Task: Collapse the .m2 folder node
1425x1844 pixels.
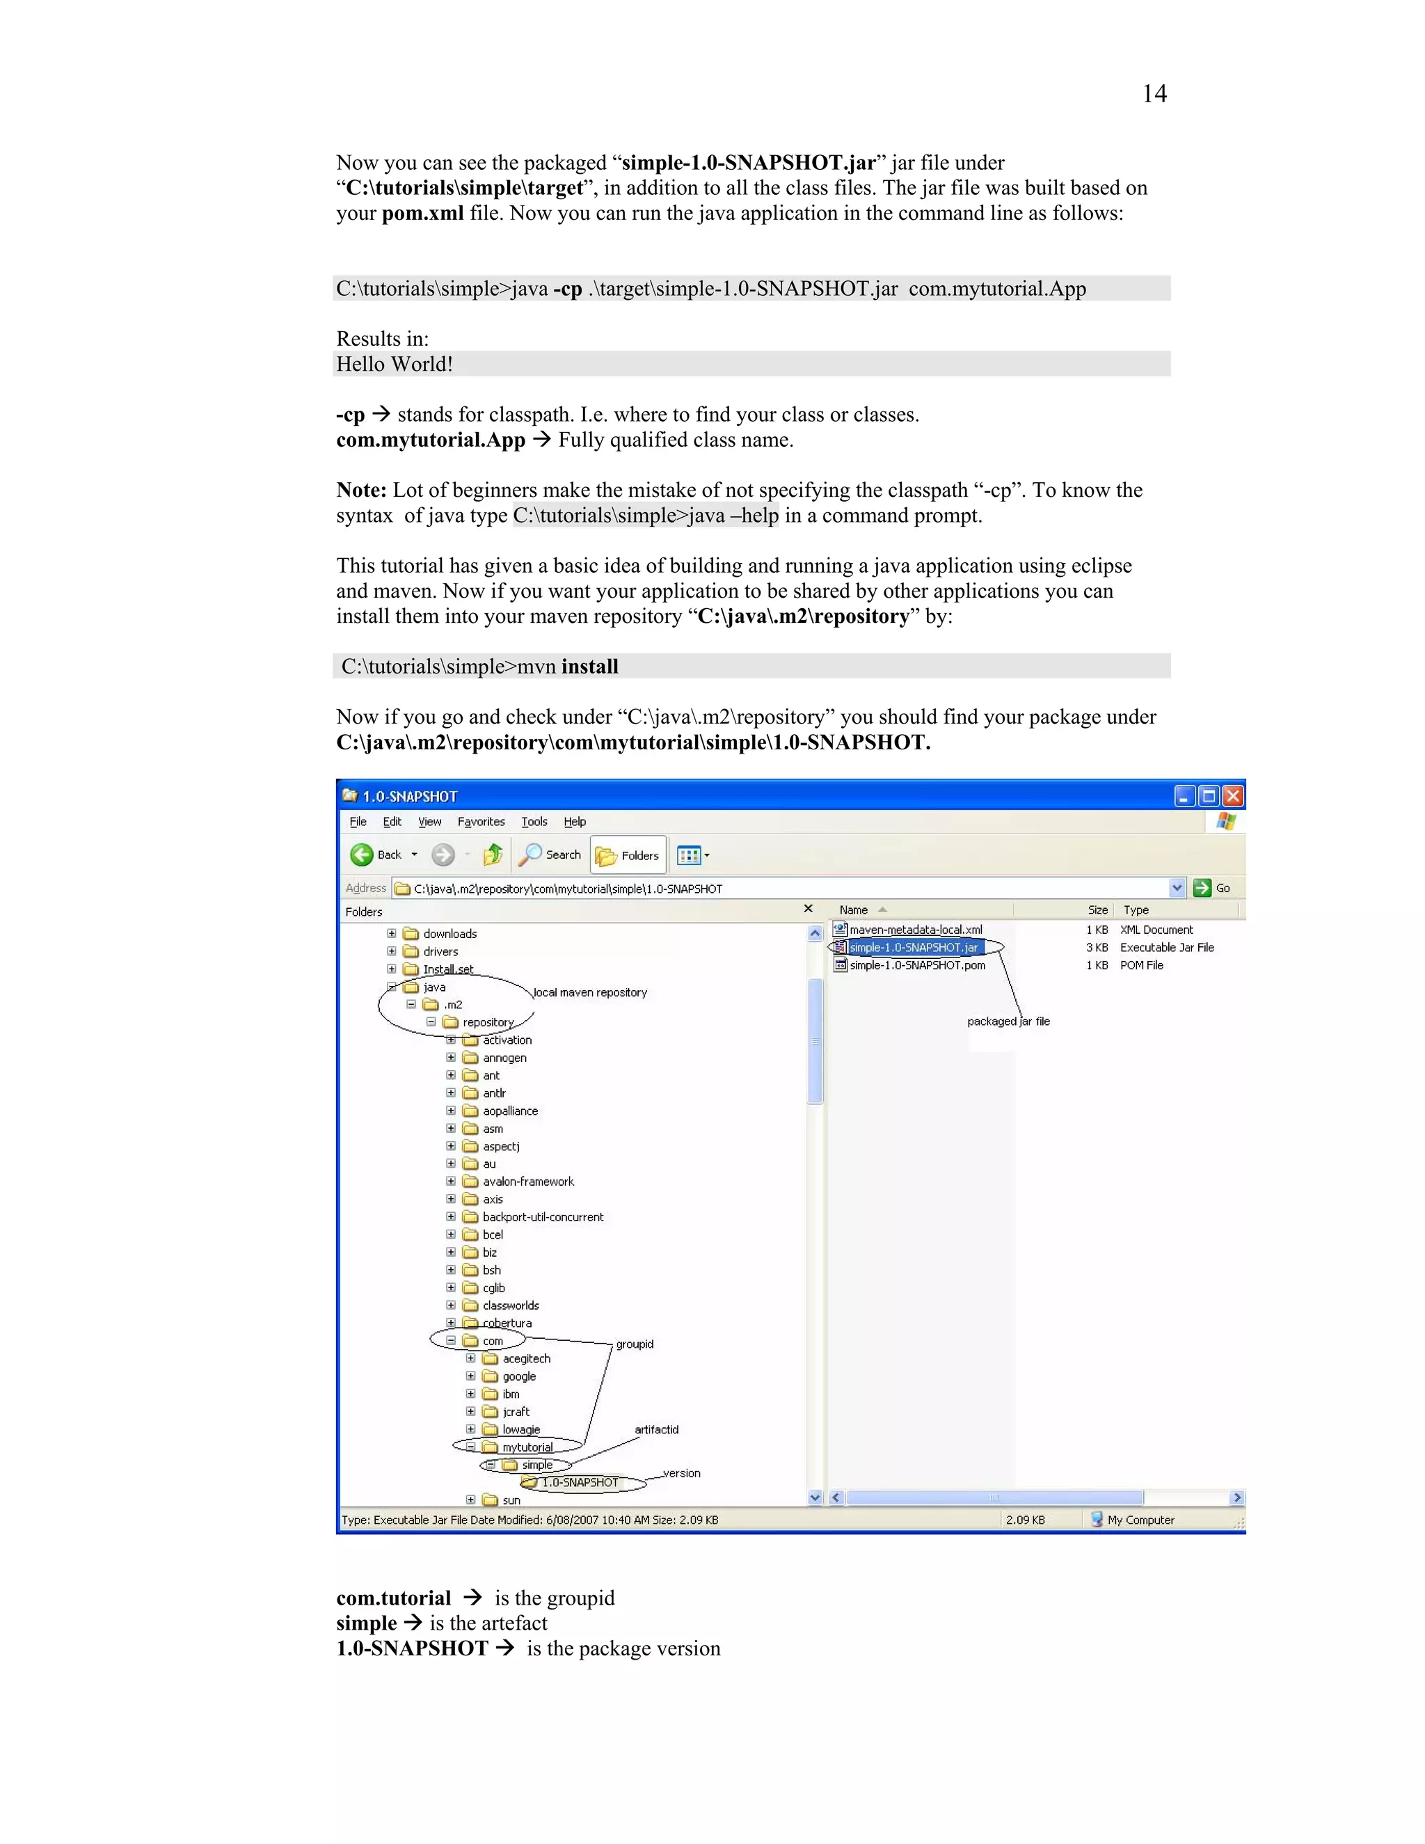Action: click(x=411, y=1004)
